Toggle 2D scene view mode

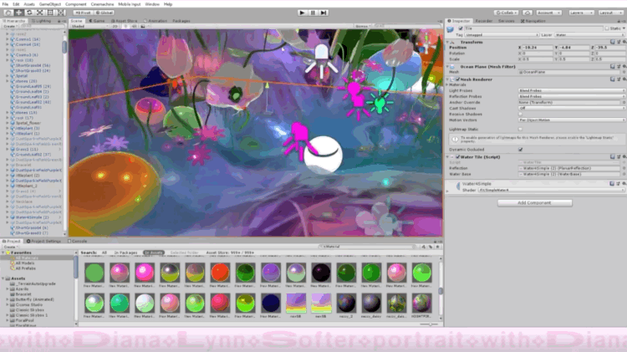115,27
